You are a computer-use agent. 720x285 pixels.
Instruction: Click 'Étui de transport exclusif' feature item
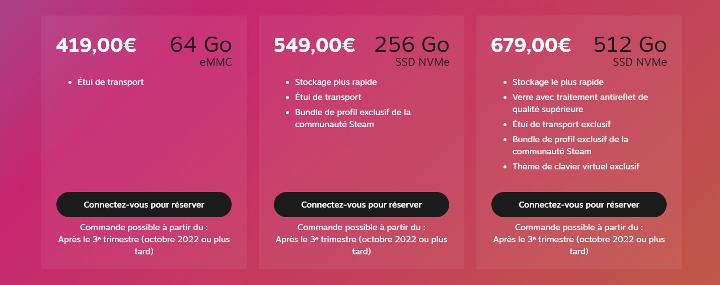[x=561, y=124]
